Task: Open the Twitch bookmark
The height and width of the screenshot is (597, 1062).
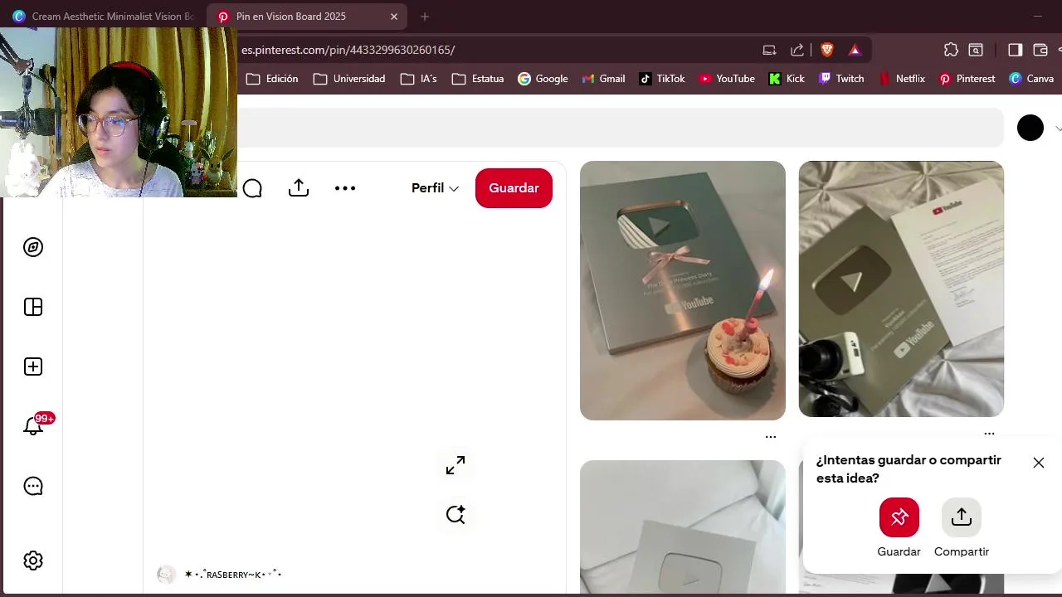Action: [x=841, y=79]
